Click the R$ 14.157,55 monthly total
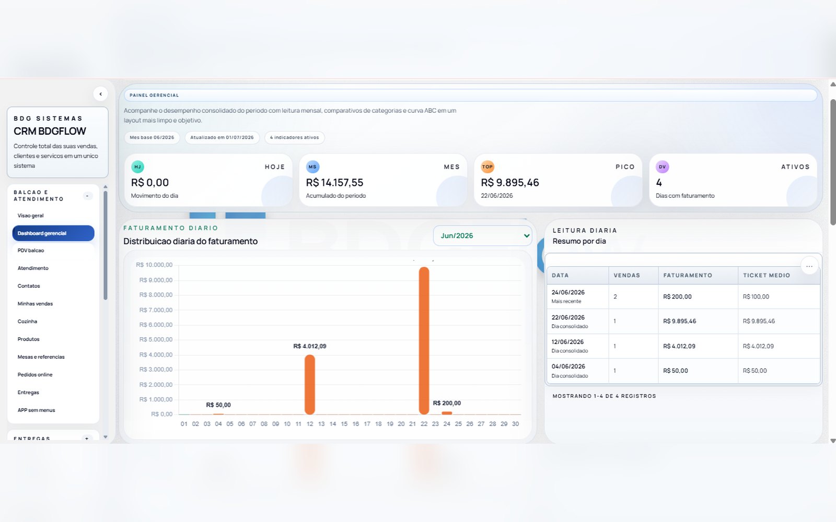Viewport: 836px width, 522px height. click(x=334, y=183)
